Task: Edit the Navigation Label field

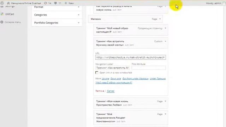Action: 112,68
